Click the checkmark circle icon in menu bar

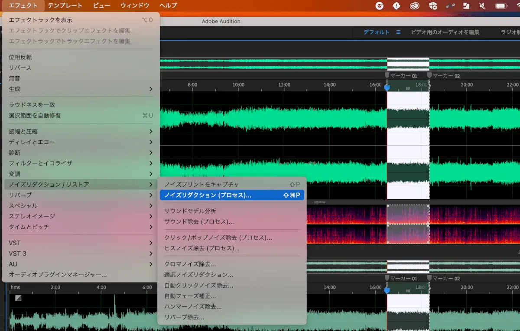point(379,6)
